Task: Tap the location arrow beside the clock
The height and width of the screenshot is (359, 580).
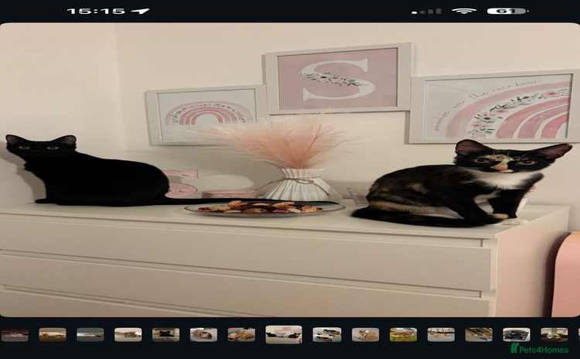Action: tap(140, 11)
